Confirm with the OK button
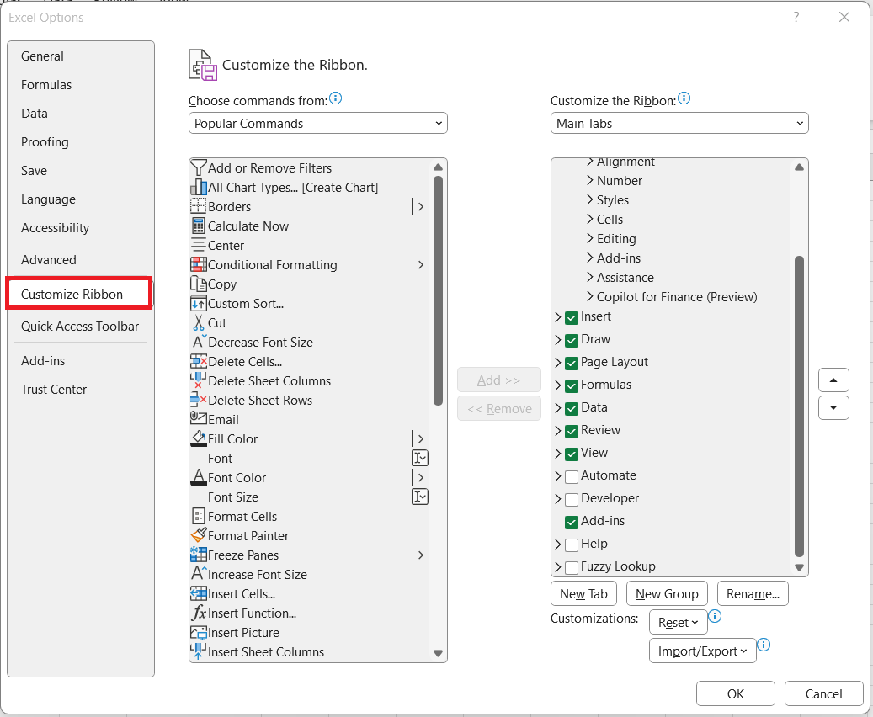873x717 pixels. 736,693
